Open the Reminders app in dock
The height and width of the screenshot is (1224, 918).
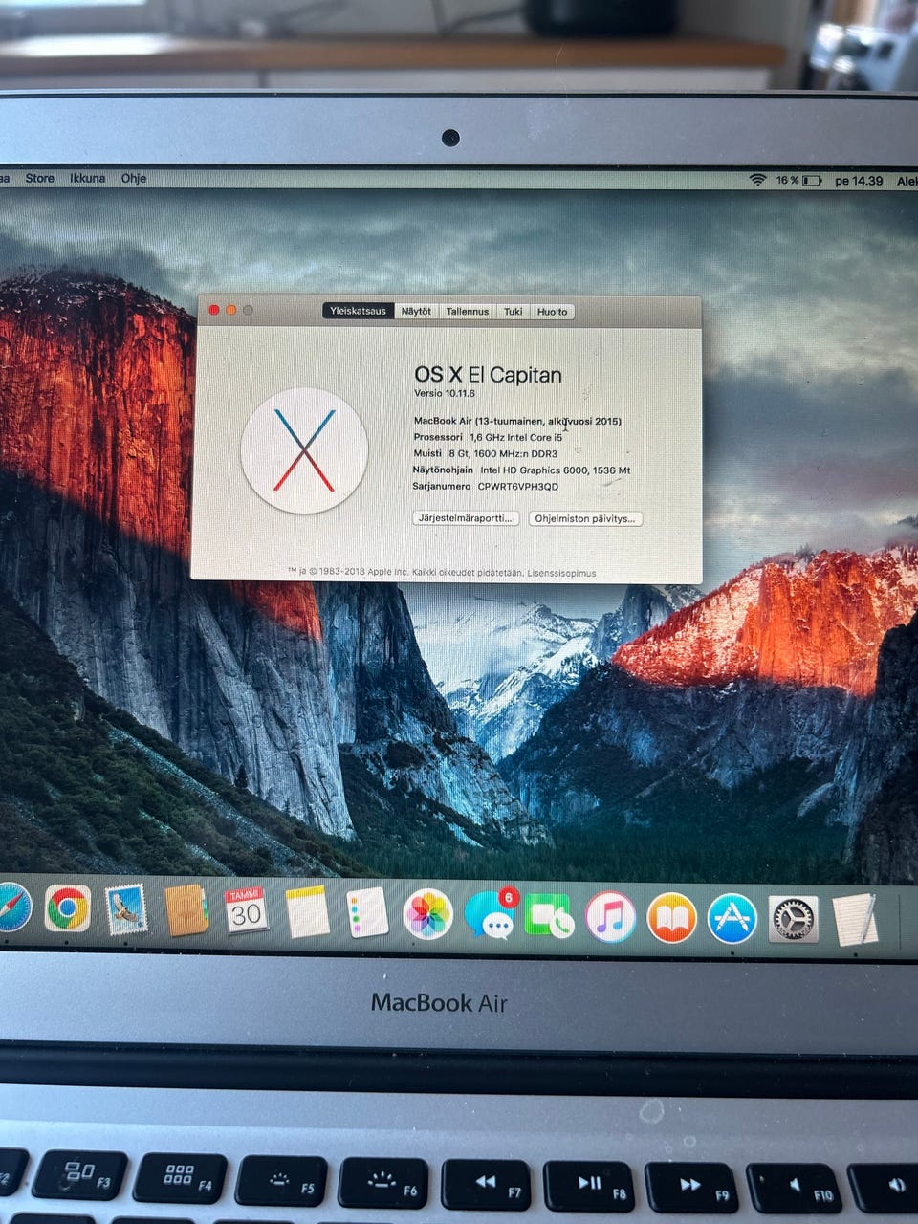pos(367,912)
